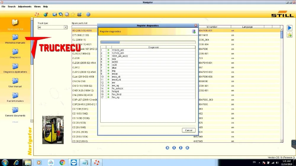The height and width of the screenshot is (166, 296).
Task: Click the volume icon in system tray
Action: (x=277, y=163)
